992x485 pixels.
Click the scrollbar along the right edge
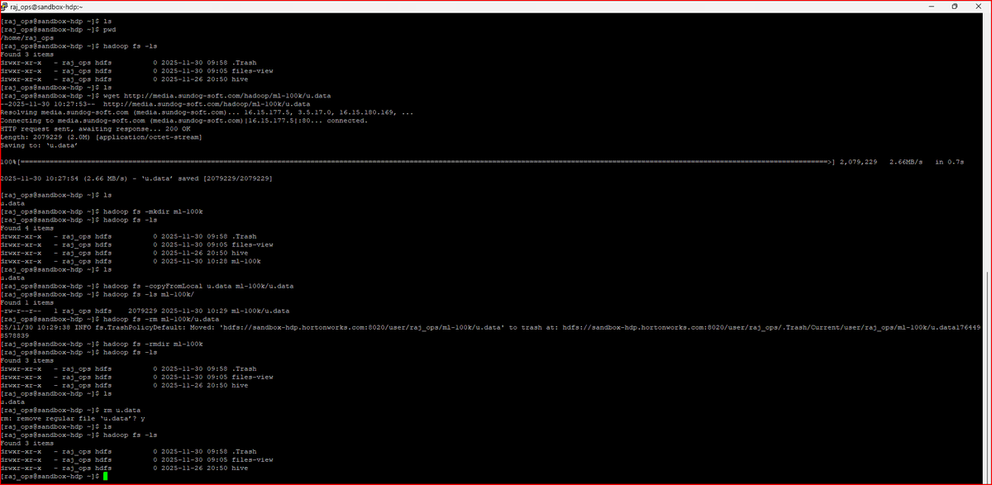pos(986,248)
